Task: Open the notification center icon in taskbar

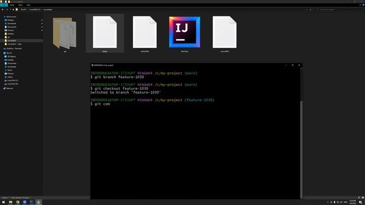Action: pos(360,202)
